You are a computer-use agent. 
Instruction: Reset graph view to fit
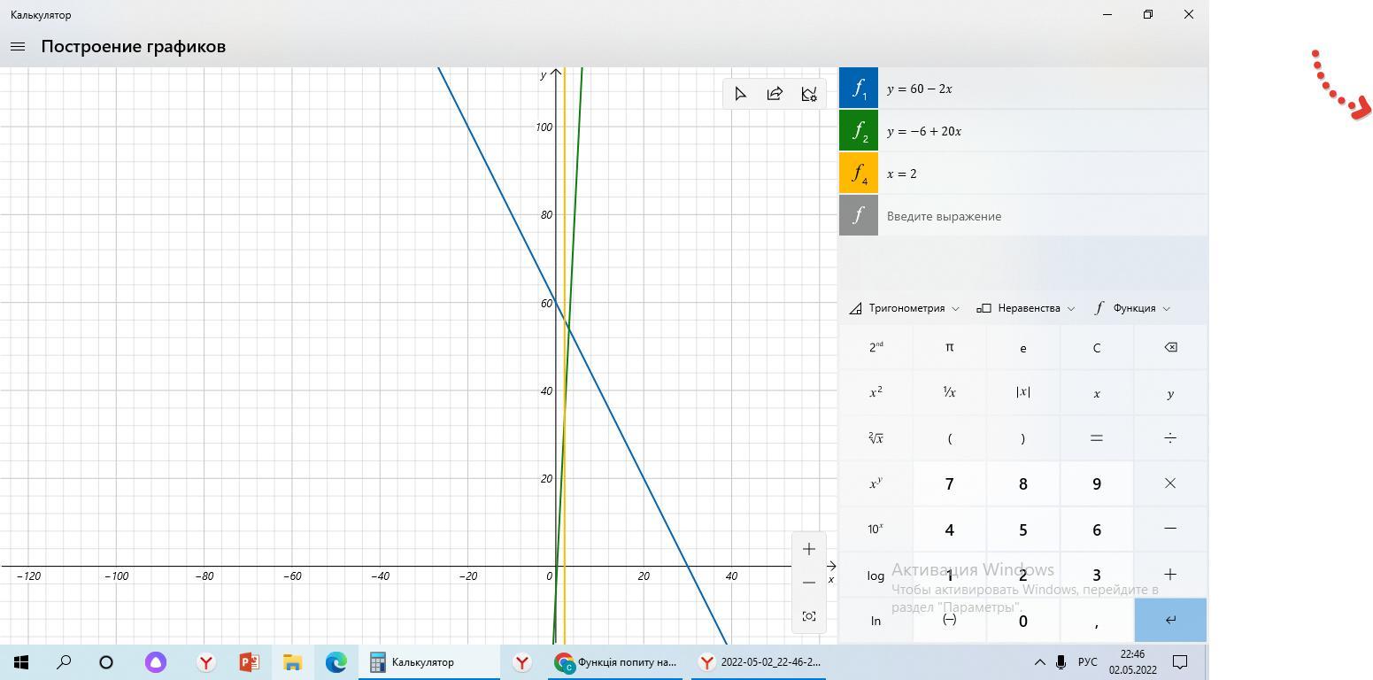click(809, 616)
